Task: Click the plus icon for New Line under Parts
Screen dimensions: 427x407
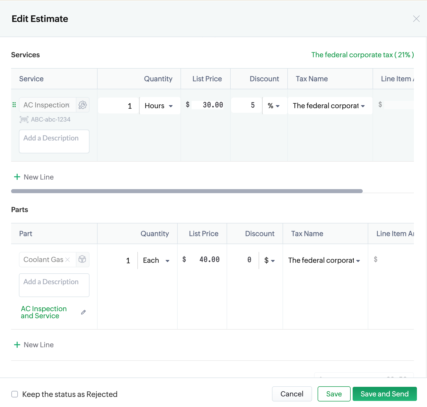Action: click(17, 345)
